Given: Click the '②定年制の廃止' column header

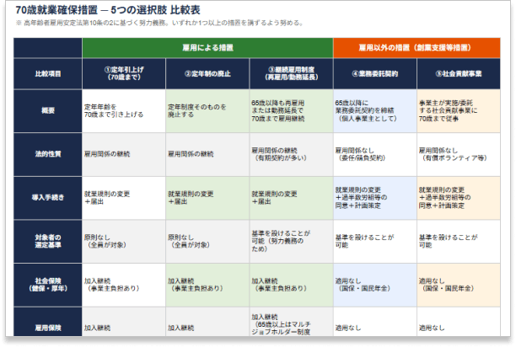Looking at the screenshot, I should click(207, 74).
